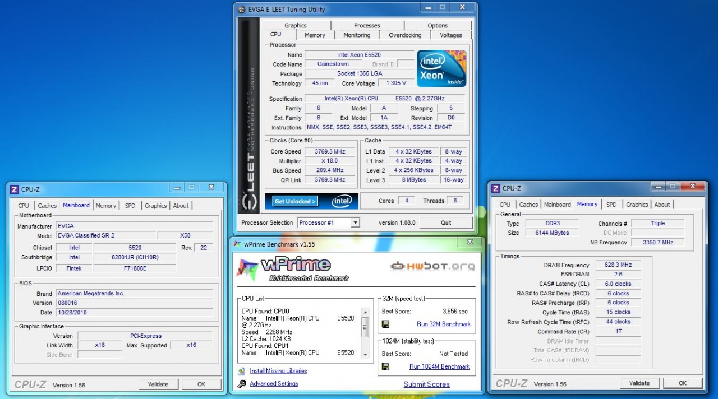
Task: Click the save icon beside Run 32M Benchmark
Action: 386,324
